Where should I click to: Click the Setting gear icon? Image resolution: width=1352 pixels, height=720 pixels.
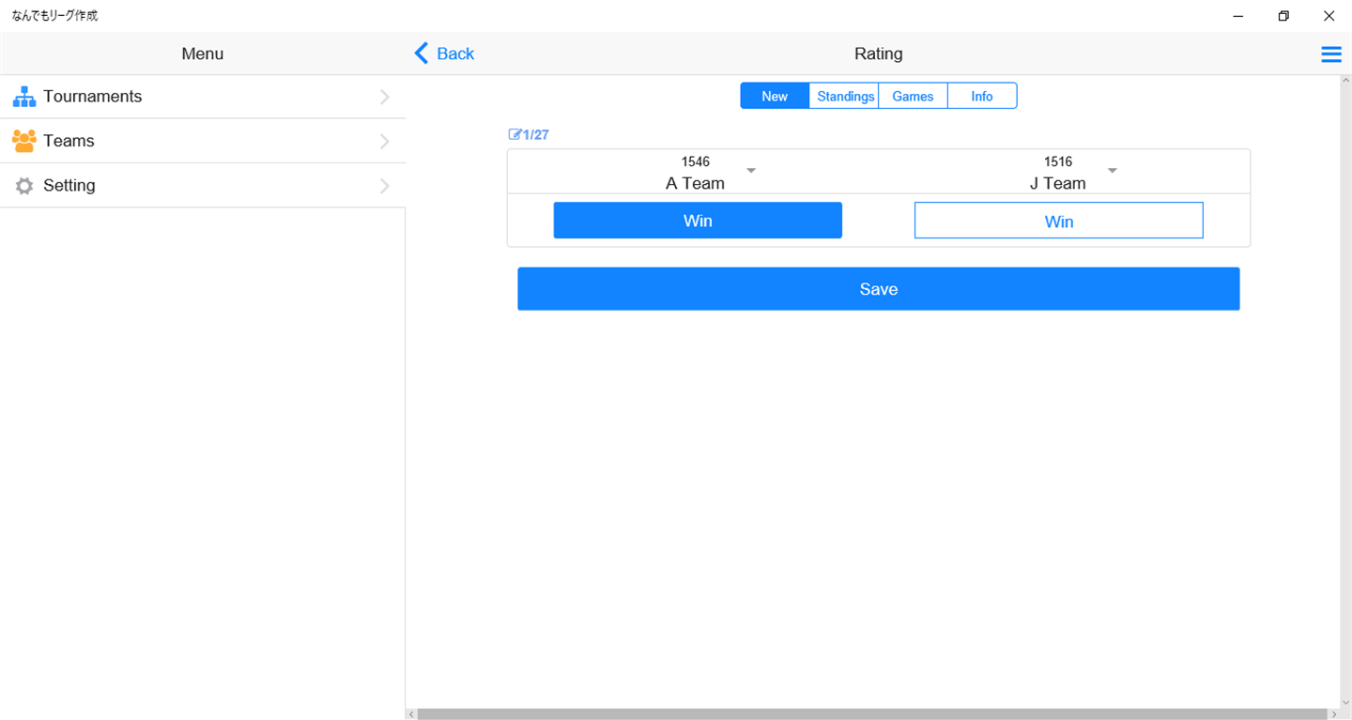(x=24, y=186)
